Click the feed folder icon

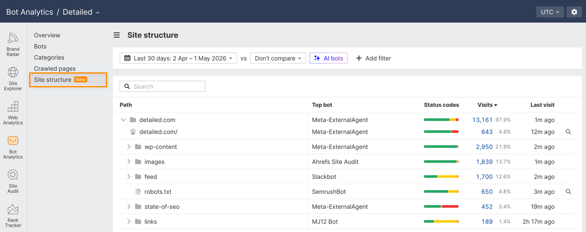(138, 177)
